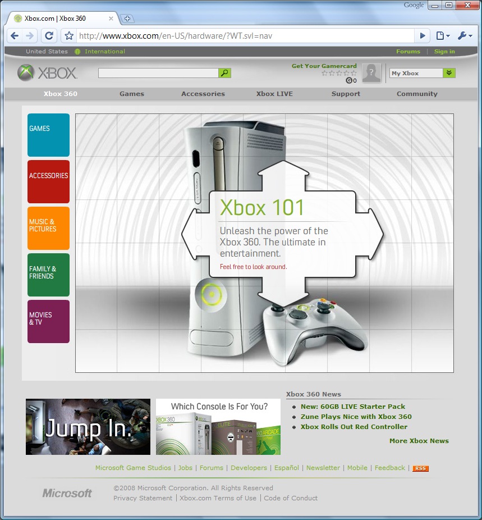
Task: Open Xbox Rolls Out Red Controller news
Action: (x=354, y=427)
